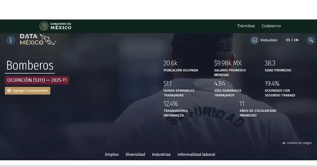Go to the Data México home logo
Image resolution: width=317 pixels, height=167 pixels.
point(38,39)
